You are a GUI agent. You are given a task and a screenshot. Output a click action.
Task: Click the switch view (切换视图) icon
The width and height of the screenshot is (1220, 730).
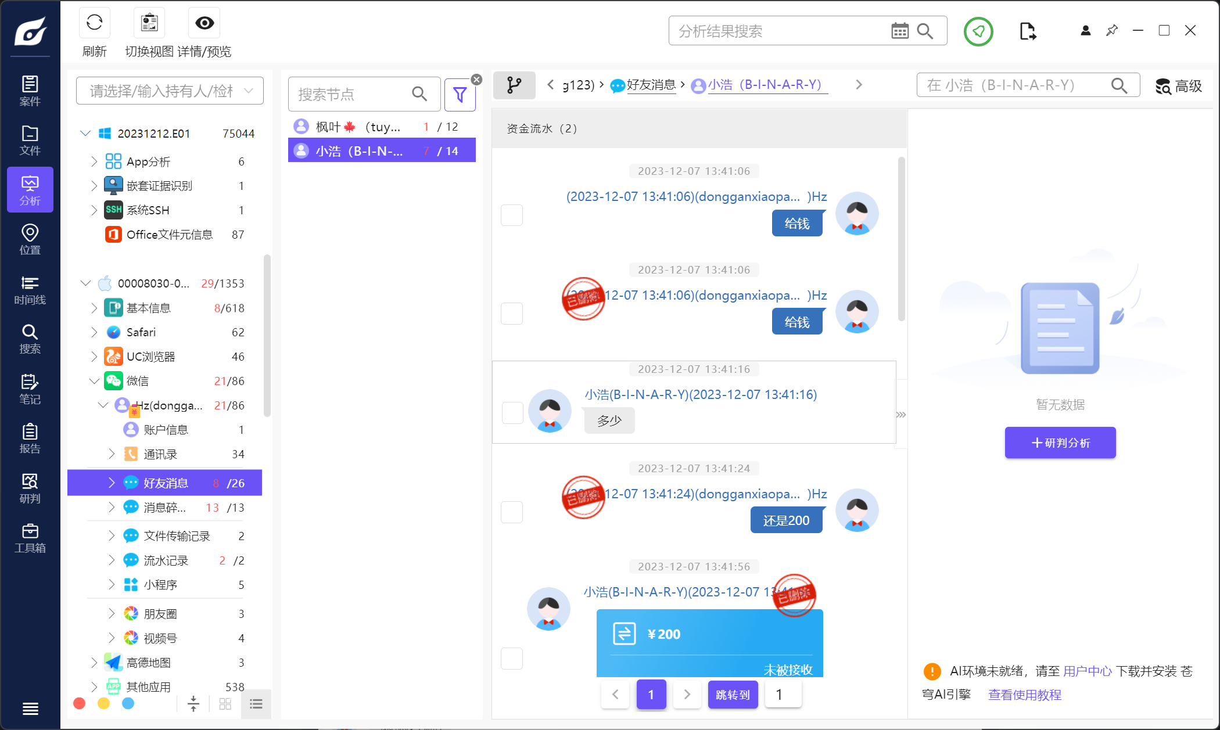tap(149, 23)
